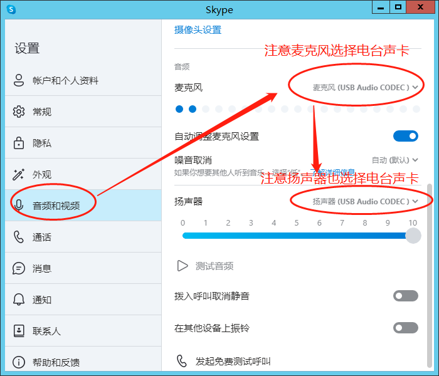Click the Privacy padlock icon

pyautogui.click(x=19, y=143)
